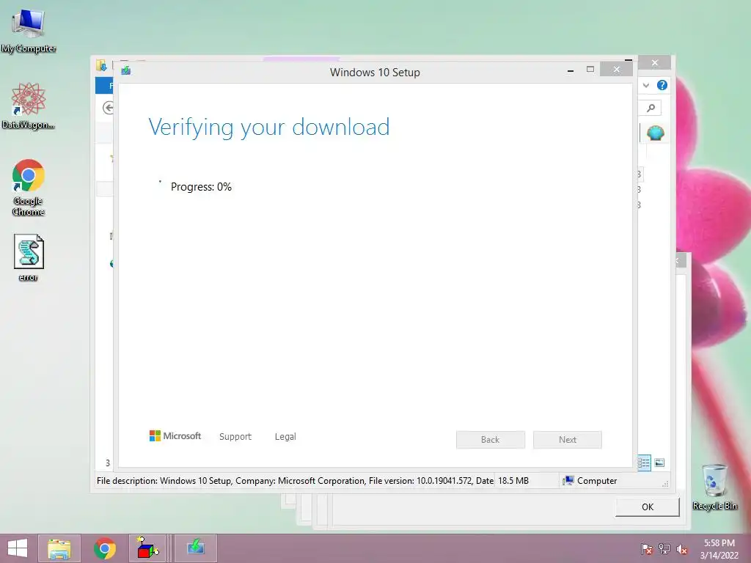Click the teal shell icon in Explorer

pos(655,133)
